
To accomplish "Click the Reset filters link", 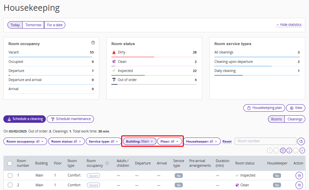I will (227, 142).
